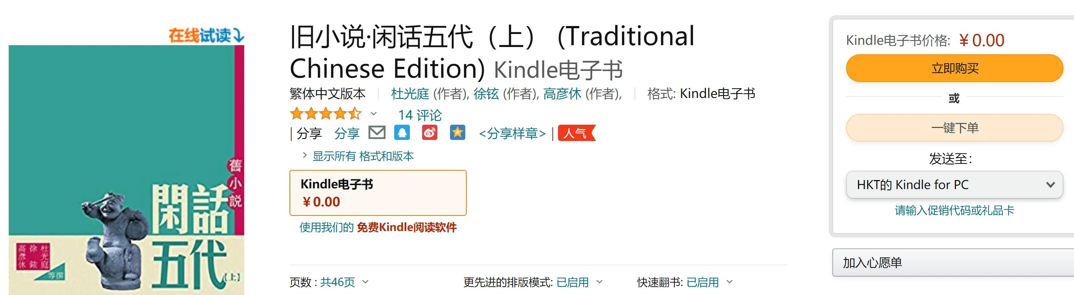Click the 立即购买 buy now button
The image size is (1074, 295).
[954, 68]
